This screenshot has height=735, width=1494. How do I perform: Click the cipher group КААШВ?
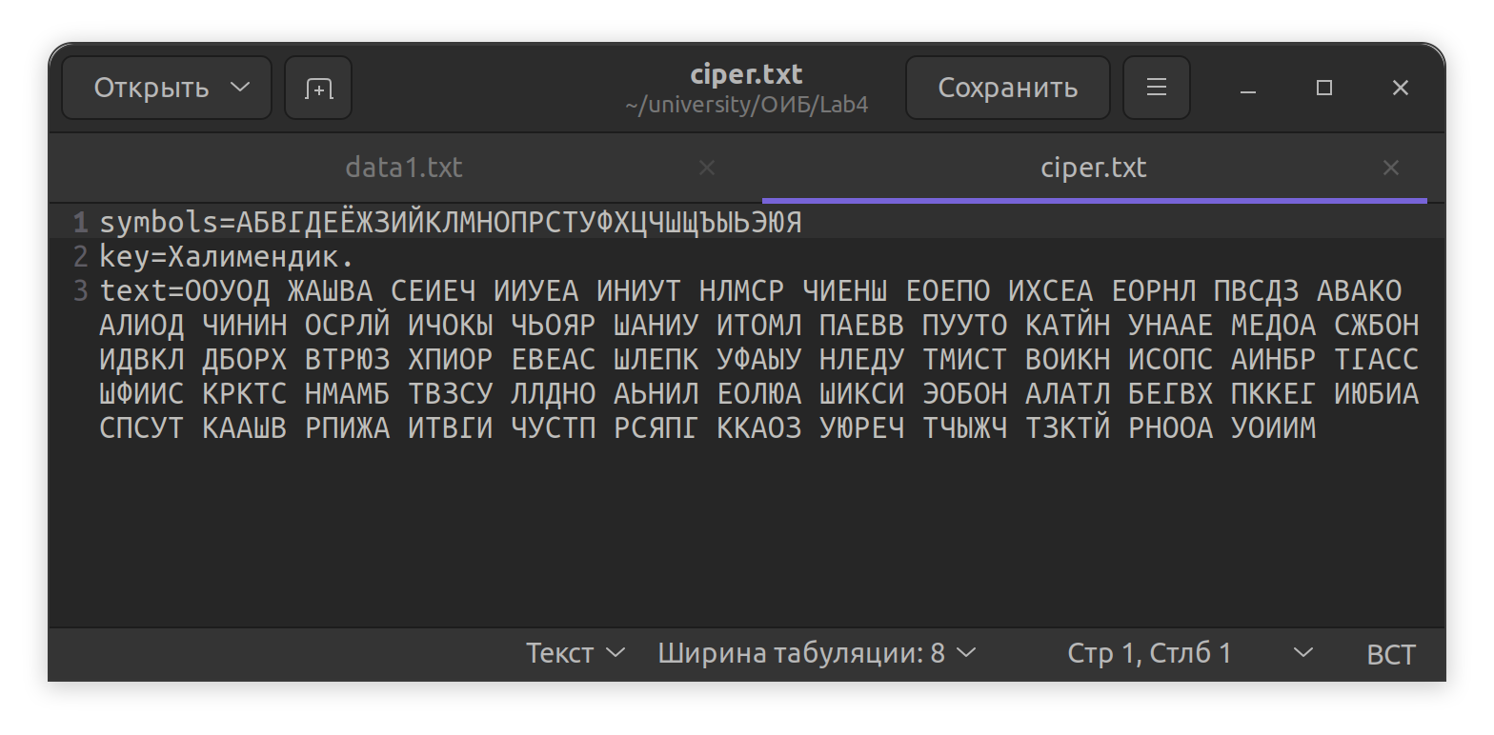pyautogui.click(x=245, y=428)
